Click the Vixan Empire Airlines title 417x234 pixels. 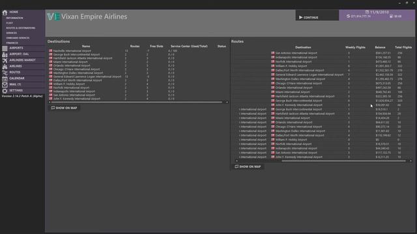(x=94, y=17)
